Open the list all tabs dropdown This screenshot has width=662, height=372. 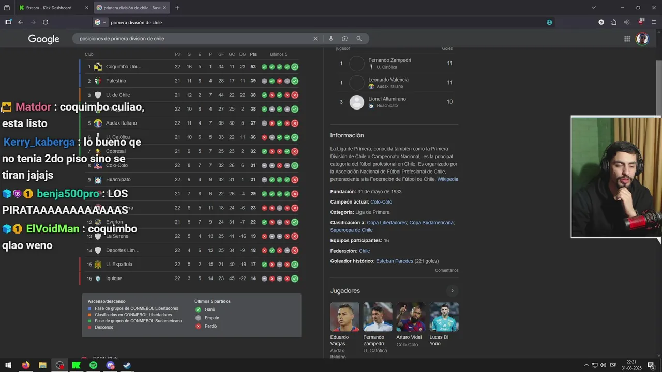(x=594, y=8)
